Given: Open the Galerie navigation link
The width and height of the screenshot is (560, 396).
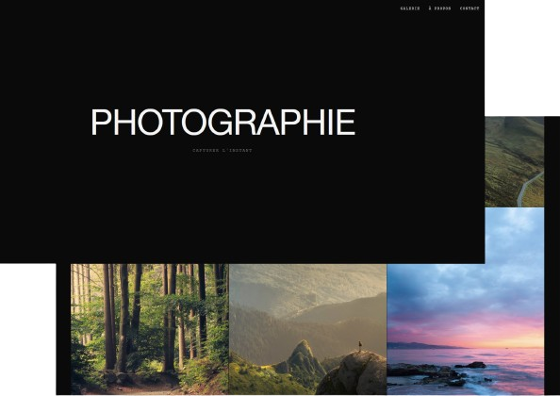Looking at the screenshot, I should pos(410,8).
